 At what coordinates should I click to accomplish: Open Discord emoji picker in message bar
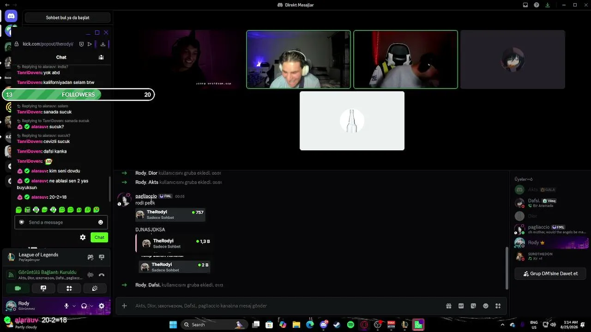pos(486,306)
